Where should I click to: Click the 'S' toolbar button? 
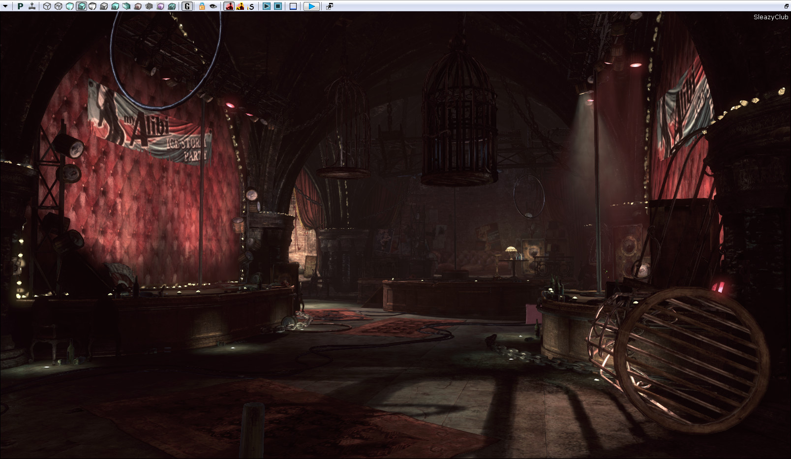(251, 6)
